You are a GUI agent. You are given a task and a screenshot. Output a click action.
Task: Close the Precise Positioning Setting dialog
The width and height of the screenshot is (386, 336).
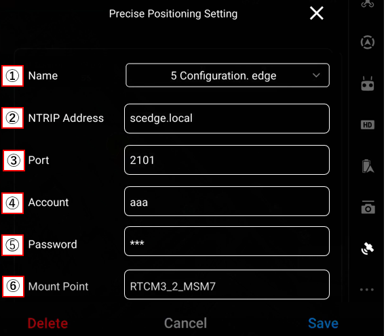[x=317, y=14]
